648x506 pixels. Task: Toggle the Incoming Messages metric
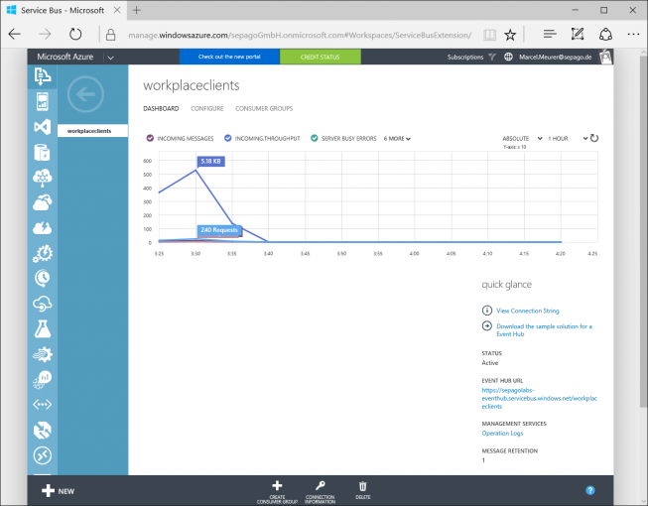[x=150, y=138]
